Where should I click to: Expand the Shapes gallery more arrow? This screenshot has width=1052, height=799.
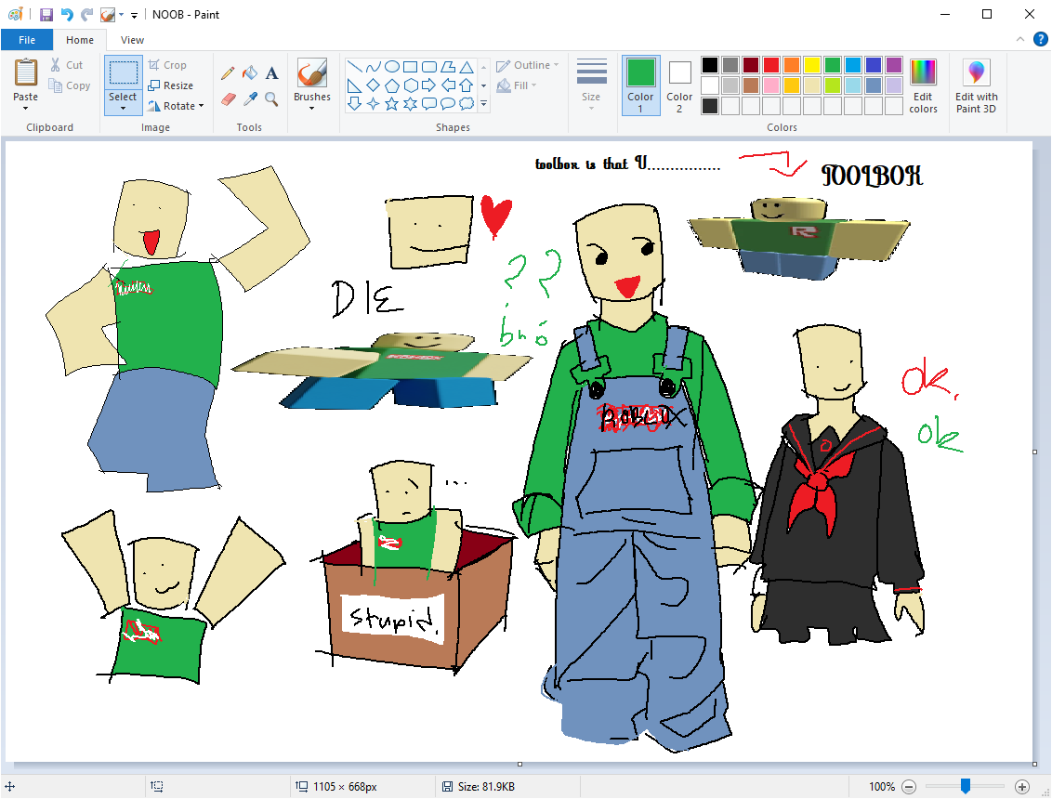484,104
